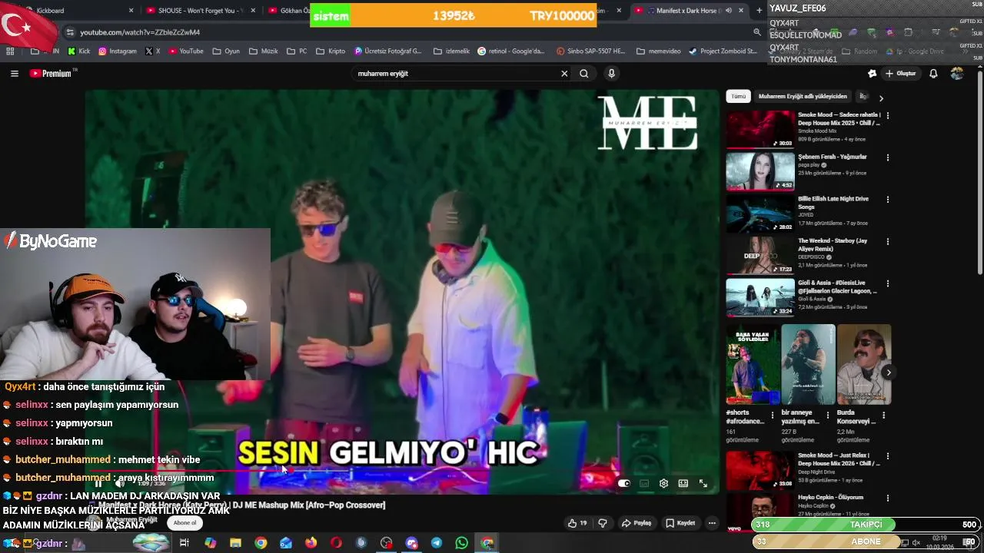Viewport: 984px width, 553px height.
Task: Open File Explorer from the taskbar
Action: point(235,543)
